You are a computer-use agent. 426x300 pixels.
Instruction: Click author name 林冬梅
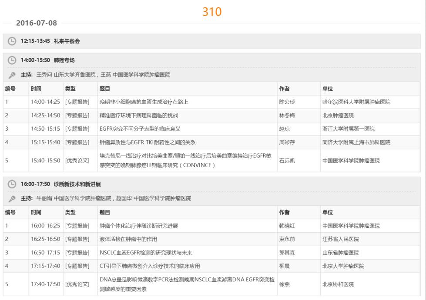(287, 115)
